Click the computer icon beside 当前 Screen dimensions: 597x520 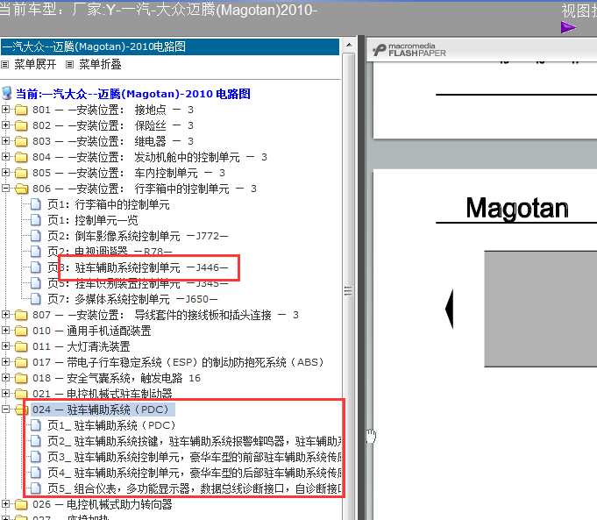pos(6,93)
